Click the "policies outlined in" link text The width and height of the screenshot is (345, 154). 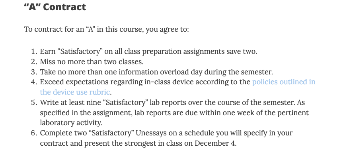coord(284,82)
